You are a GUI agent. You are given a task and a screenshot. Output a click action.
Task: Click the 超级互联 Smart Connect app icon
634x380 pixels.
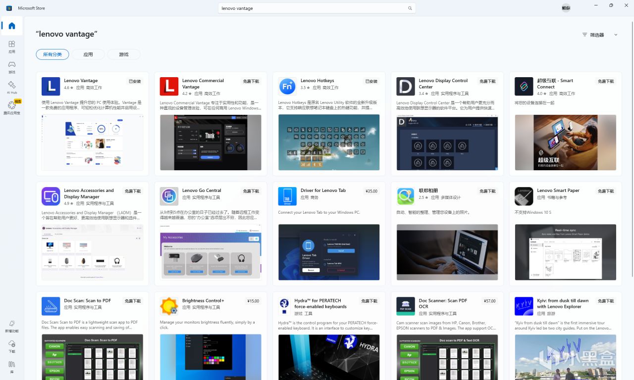[x=524, y=87]
